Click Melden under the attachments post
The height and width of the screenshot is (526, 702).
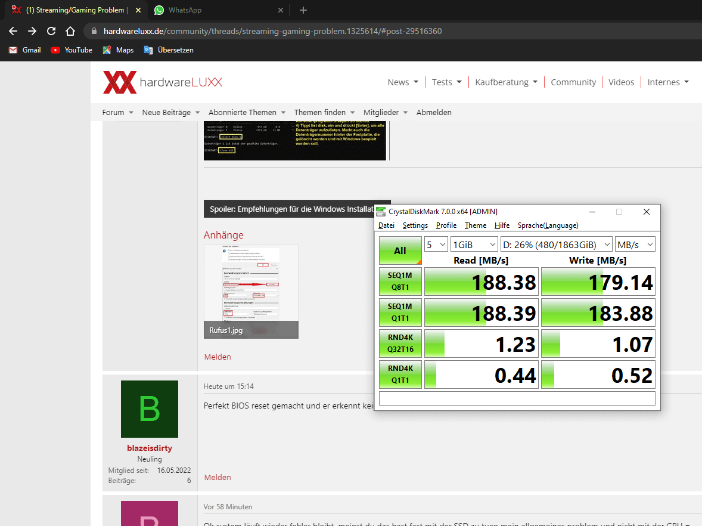218,357
